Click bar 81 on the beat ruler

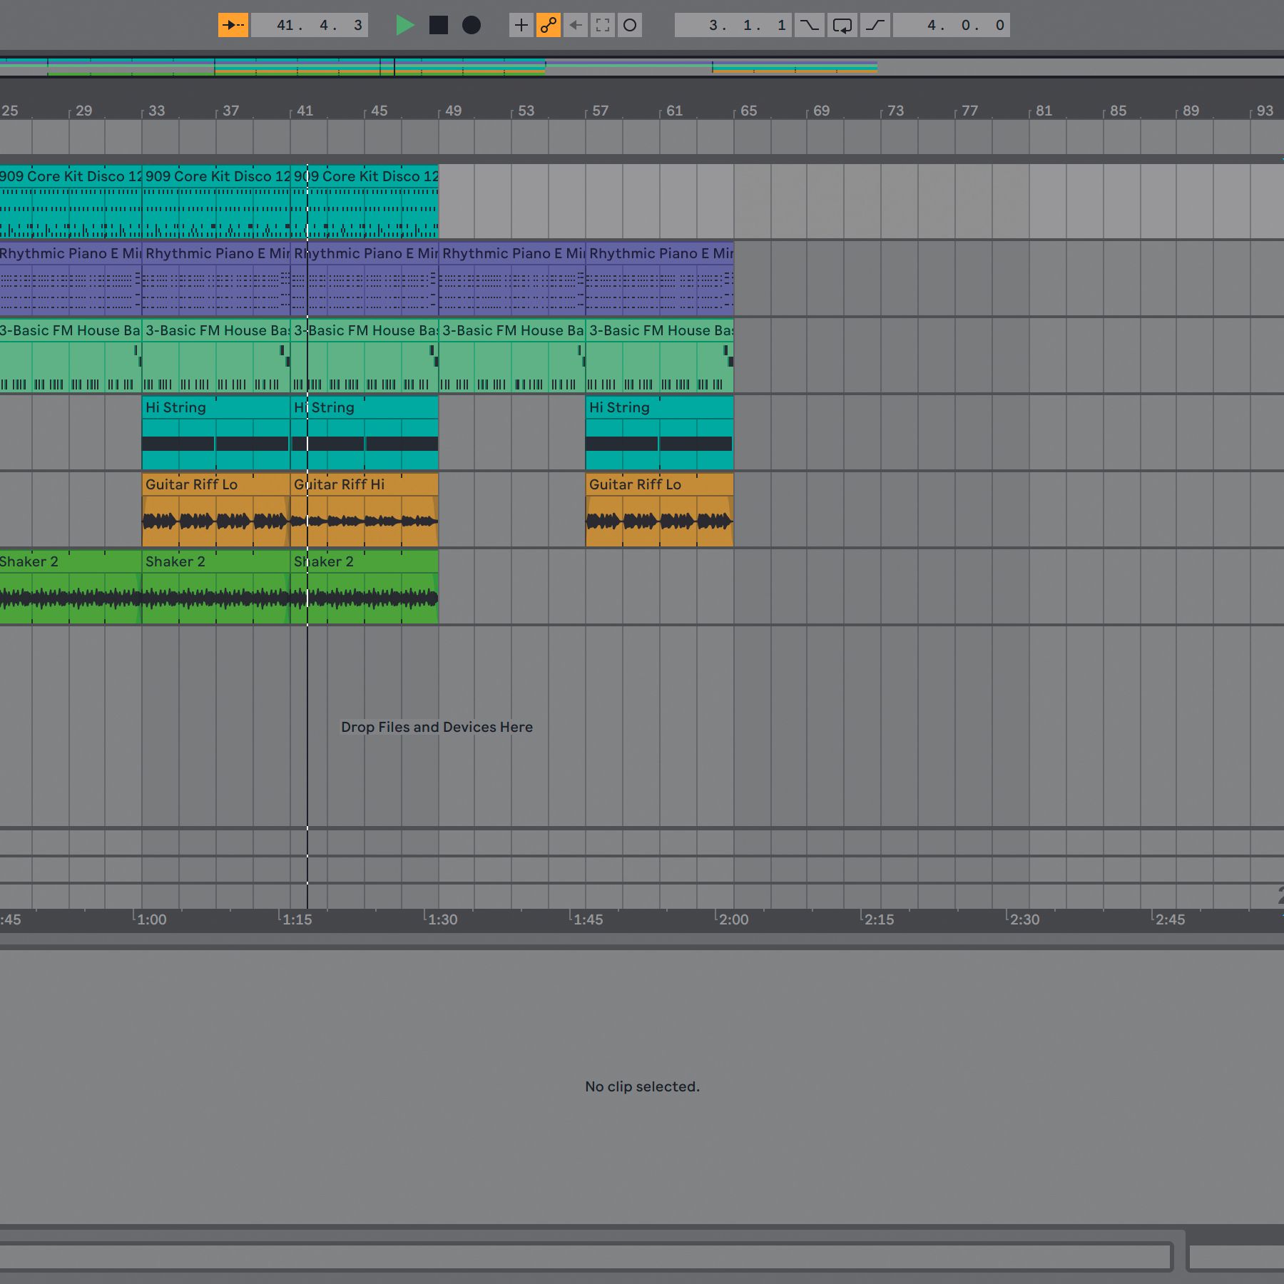click(1044, 111)
